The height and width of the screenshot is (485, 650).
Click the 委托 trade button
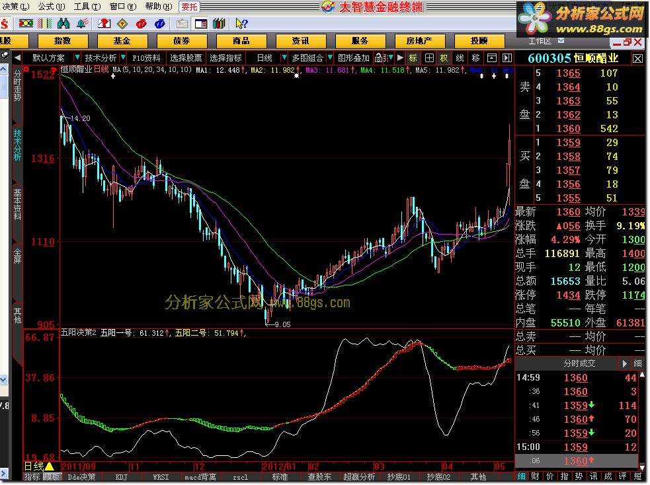coord(189,7)
